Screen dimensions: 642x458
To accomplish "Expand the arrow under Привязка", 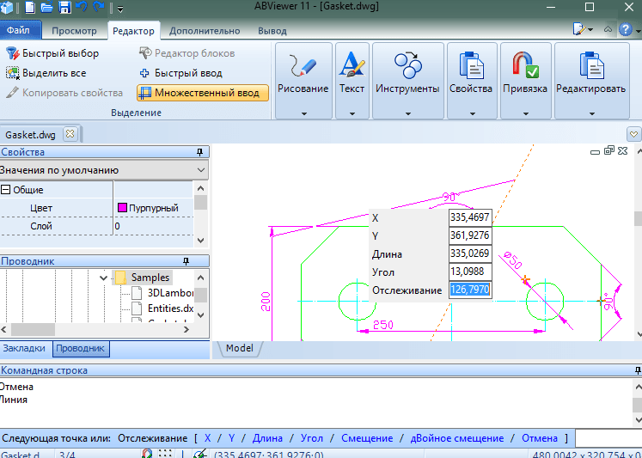I will (x=526, y=113).
